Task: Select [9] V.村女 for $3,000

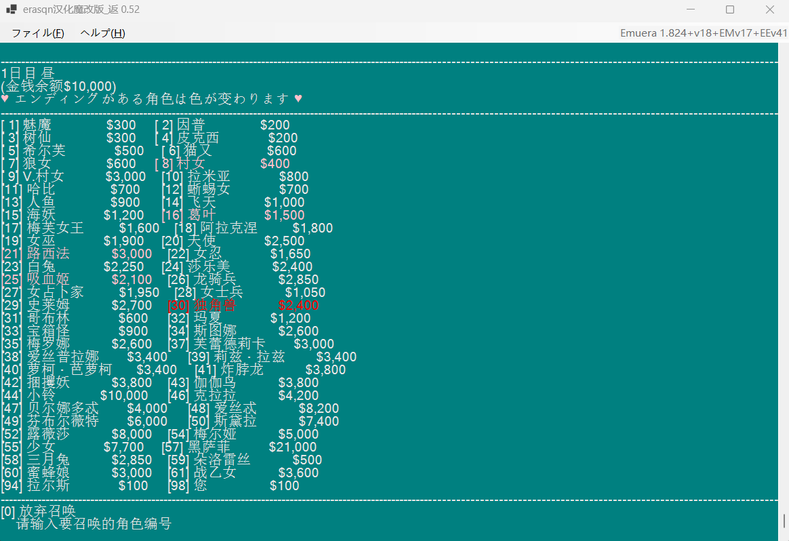Action: (73, 176)
